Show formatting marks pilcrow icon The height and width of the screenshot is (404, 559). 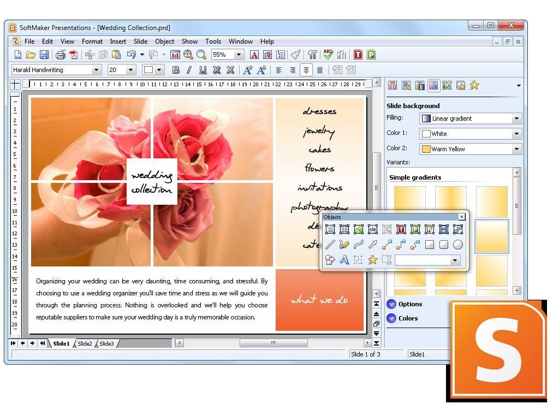tap(312, 55)
